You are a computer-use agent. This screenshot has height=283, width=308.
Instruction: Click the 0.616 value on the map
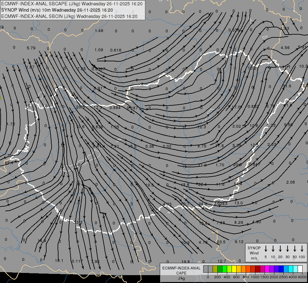click(116, 50)
